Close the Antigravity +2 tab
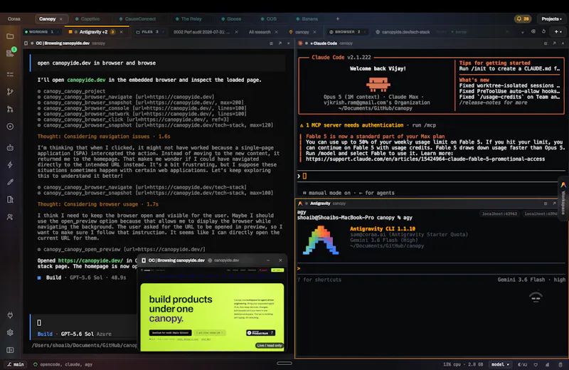 [121, 32]
